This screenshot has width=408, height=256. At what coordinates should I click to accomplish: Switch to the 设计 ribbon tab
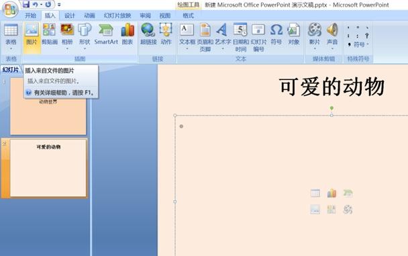pos(70,15)
